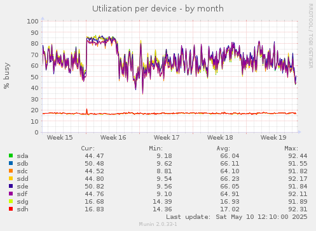Click sdh current value 16.83

click(94, 209)
